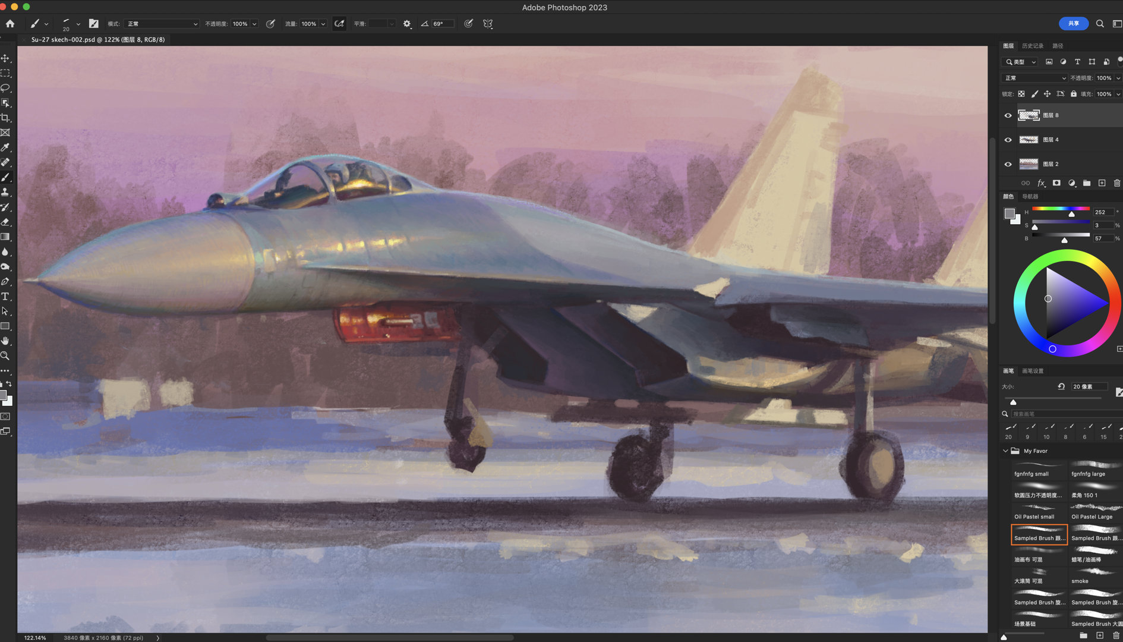Hide 图层 8 layer visibility
The width and height of the screenshot is (1123, 642).
[1008, 115]
